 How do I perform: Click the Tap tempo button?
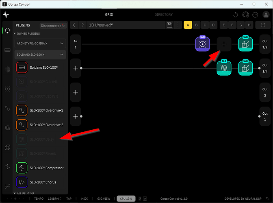point(69,199)
